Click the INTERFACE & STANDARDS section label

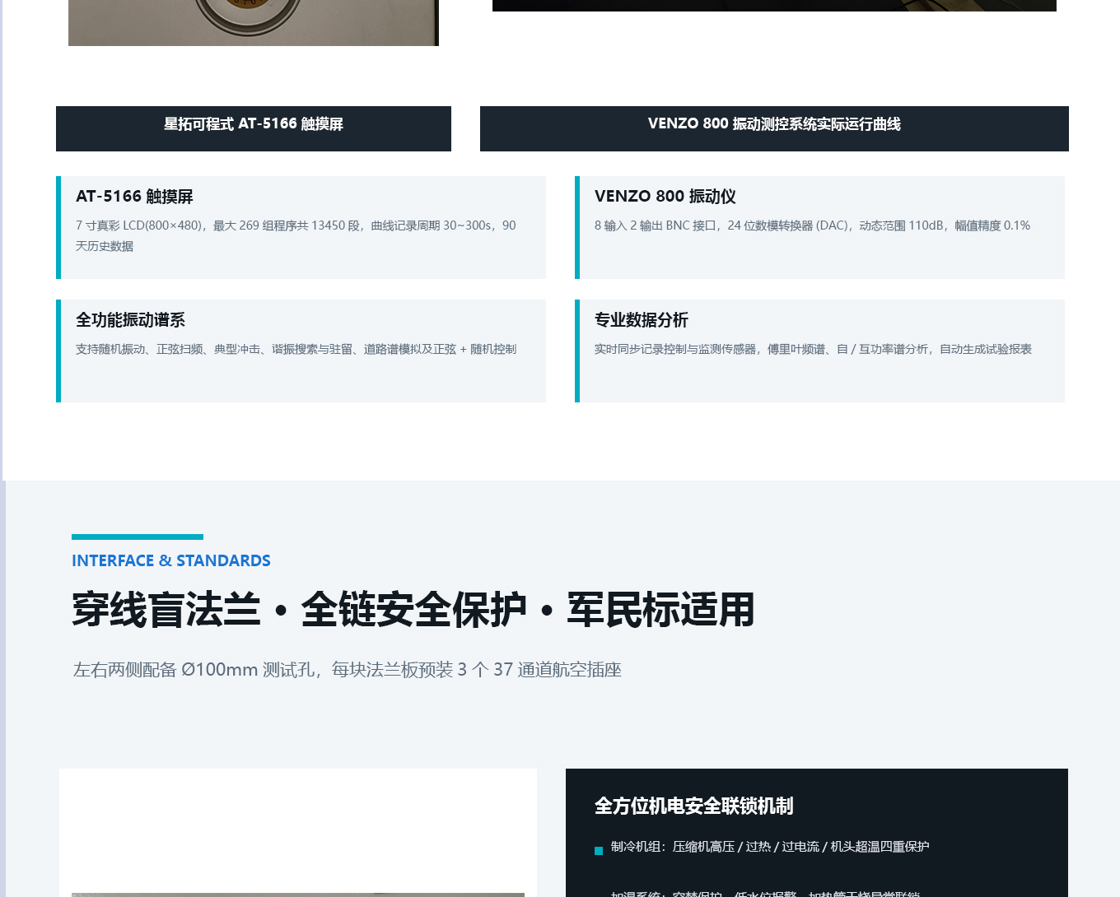(171, 560)
